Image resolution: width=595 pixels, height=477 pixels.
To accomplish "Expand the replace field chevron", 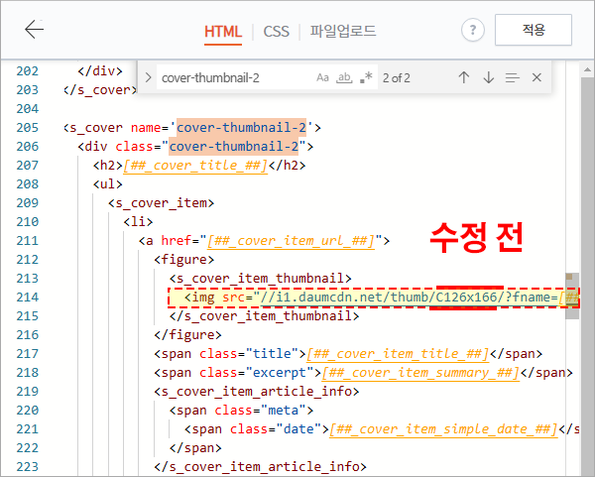I will tap(149, 77).
